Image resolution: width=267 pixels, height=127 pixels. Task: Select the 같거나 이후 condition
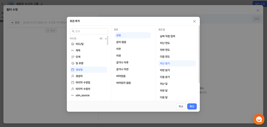click(x=133, y=62)
